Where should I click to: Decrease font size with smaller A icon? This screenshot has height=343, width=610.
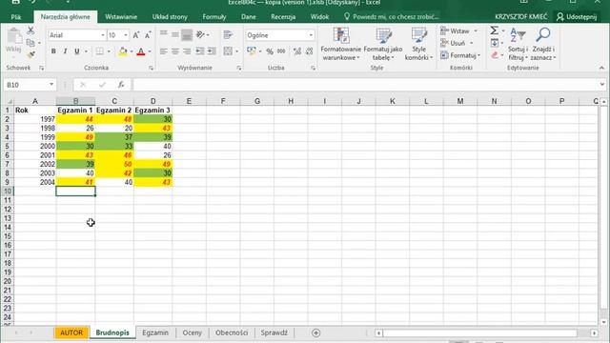coord(148,35)
